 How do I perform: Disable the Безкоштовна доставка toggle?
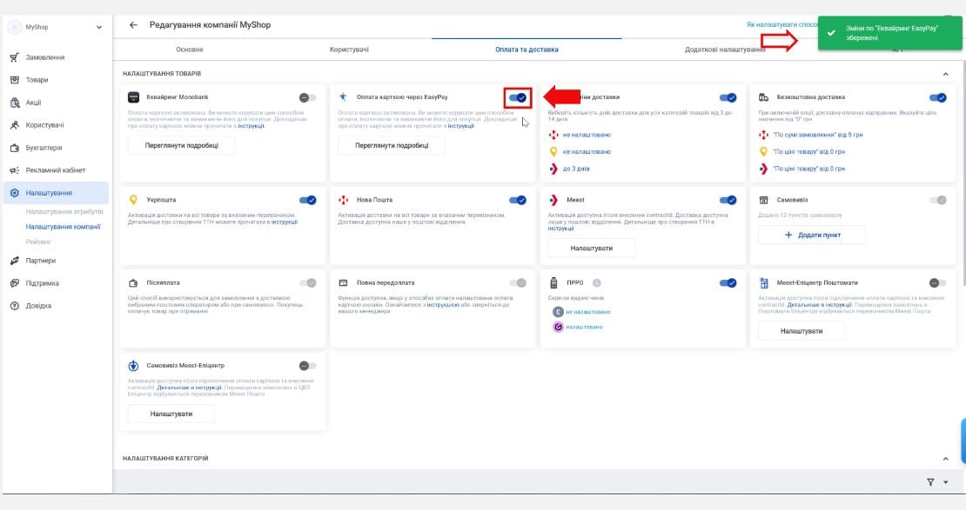(x=937, y=98)
